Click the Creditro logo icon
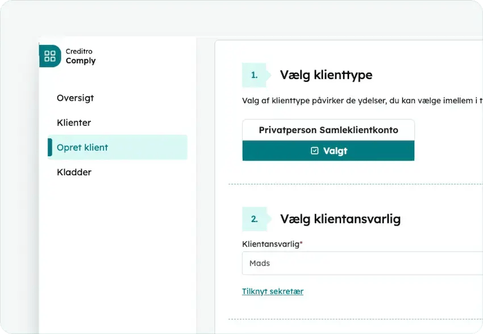 (50, 56)
